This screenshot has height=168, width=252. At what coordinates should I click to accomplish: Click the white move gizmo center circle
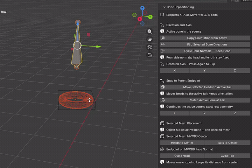(x=77, y=45)
